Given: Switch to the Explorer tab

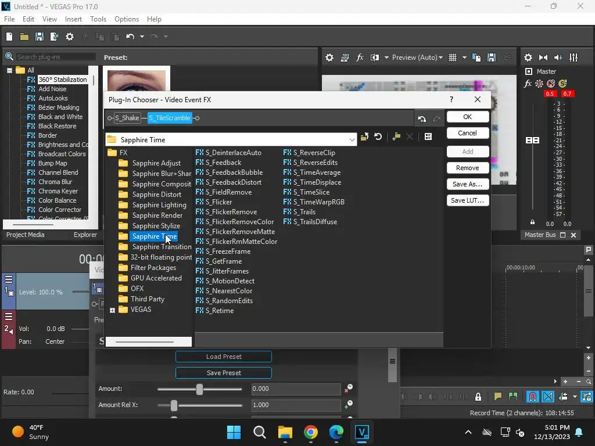Looking at the screenshot, I should [85, 235].
